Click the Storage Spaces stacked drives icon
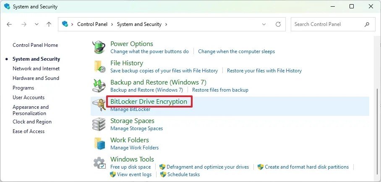 pyautogui.click(x=99, y=124)
